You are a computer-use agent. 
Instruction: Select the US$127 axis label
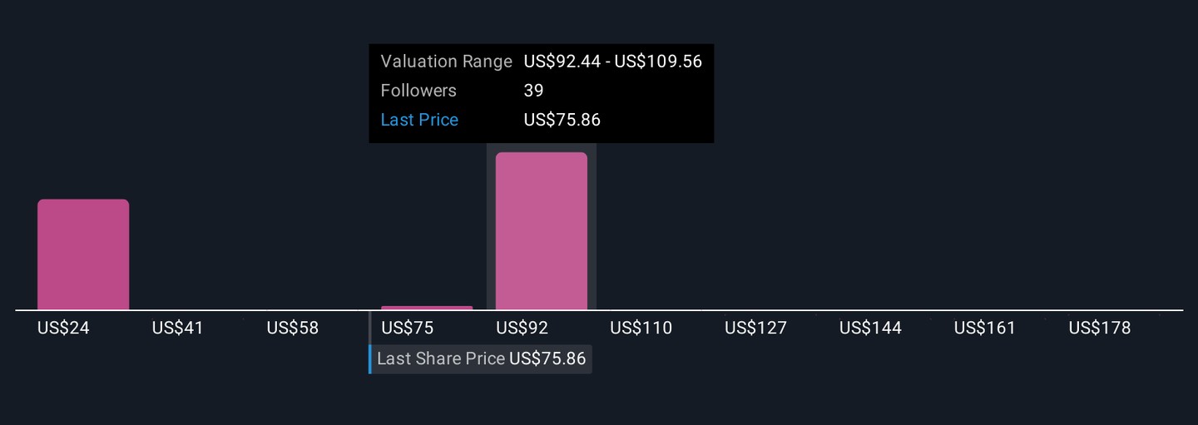pyautogui.click(x=755, y=328)
